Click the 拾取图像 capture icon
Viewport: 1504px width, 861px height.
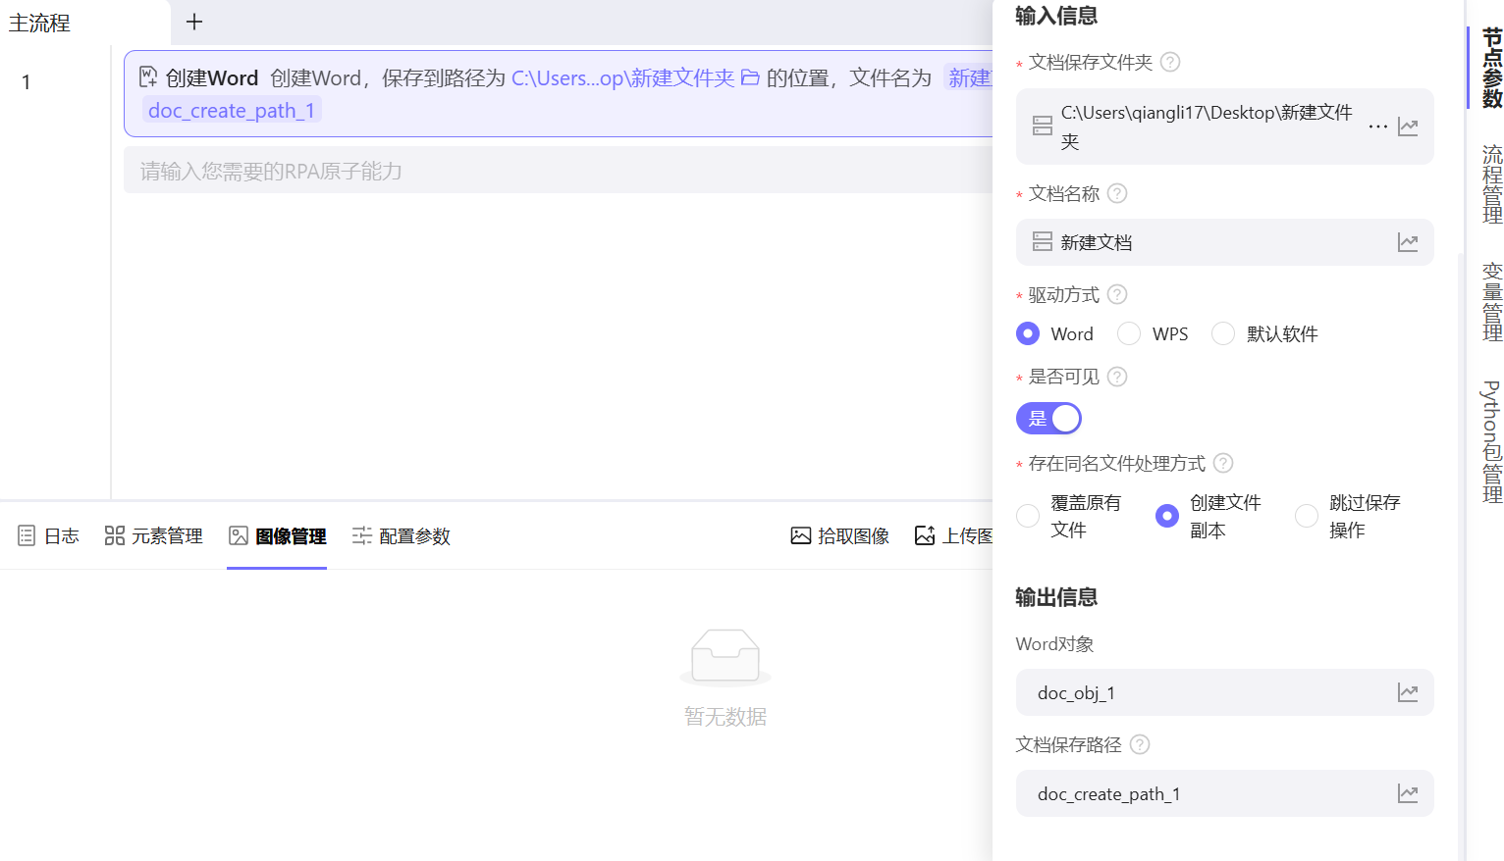800,535
